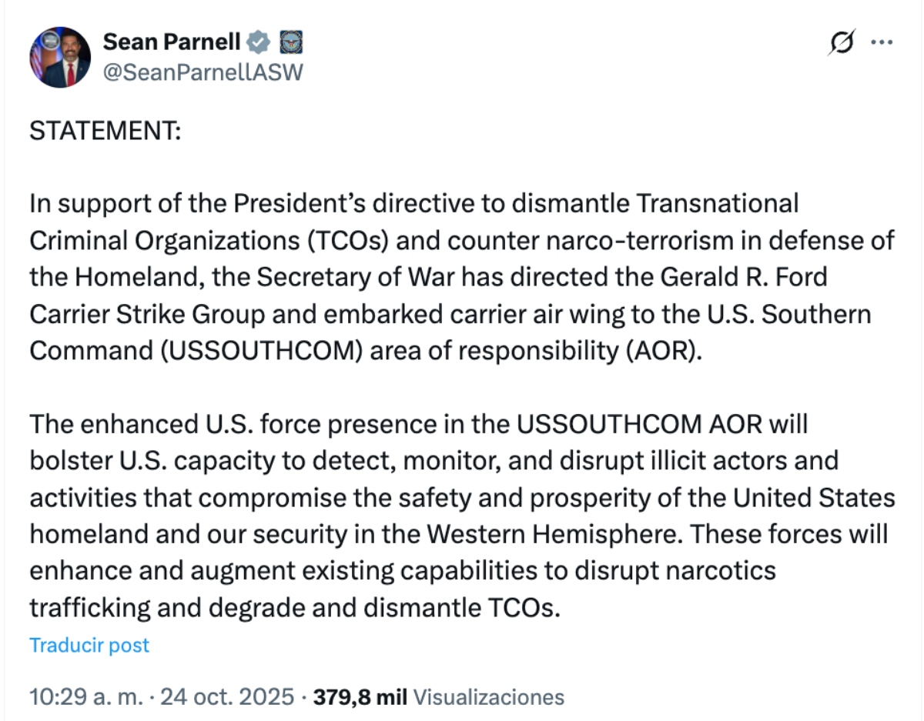
Task: Click the government affiliation seal badge
Action: 290,42
